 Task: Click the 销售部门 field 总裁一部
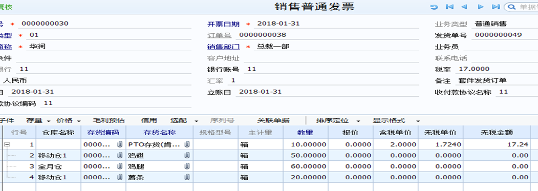336,47
